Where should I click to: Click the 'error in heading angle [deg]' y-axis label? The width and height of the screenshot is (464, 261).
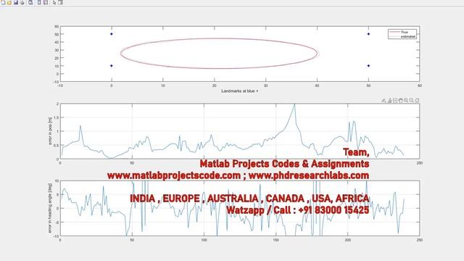click(50, 208)
